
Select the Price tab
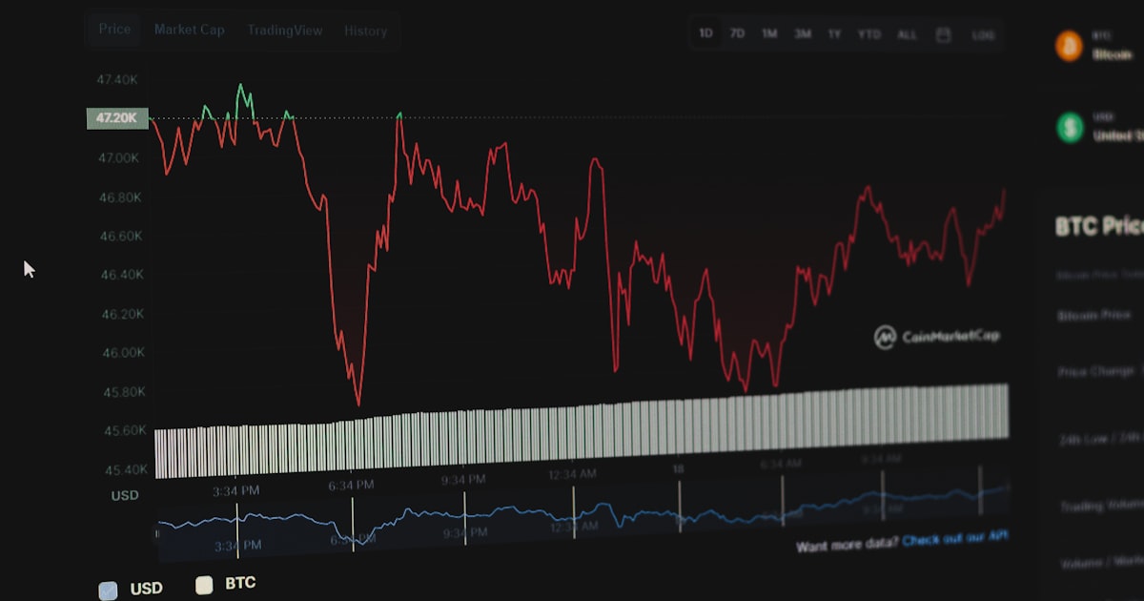pos(114,29)
